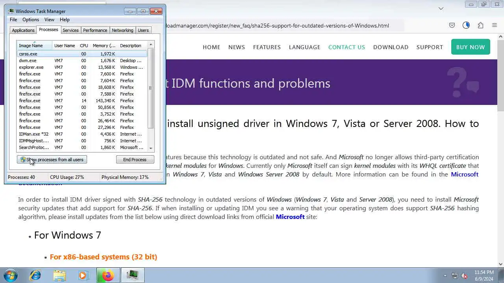Switch to the Networking tab

pos(122,30)
